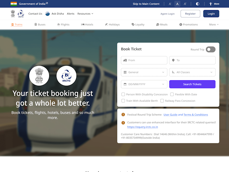Select the Flights tab
This screenshot has width=229, height=172.
63,25
